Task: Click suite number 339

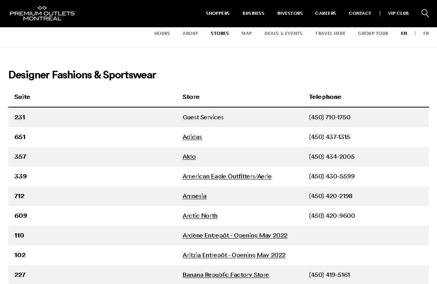Action: [x=20, y=176]
